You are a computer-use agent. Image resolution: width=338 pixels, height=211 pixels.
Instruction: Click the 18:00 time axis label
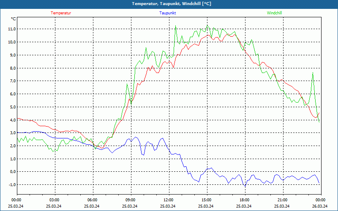click(x=245, y=200)
